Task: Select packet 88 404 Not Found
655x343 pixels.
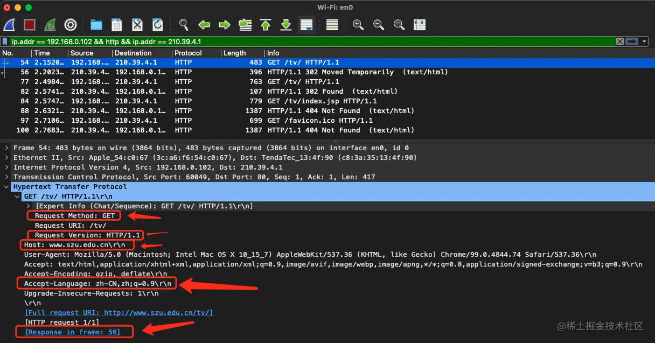Action: (327, 111)
